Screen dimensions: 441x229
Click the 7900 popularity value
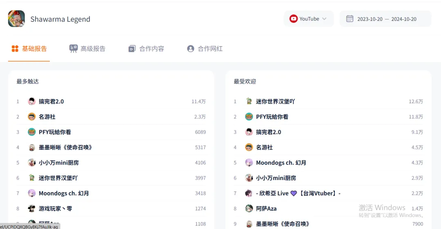pos(418,224)
